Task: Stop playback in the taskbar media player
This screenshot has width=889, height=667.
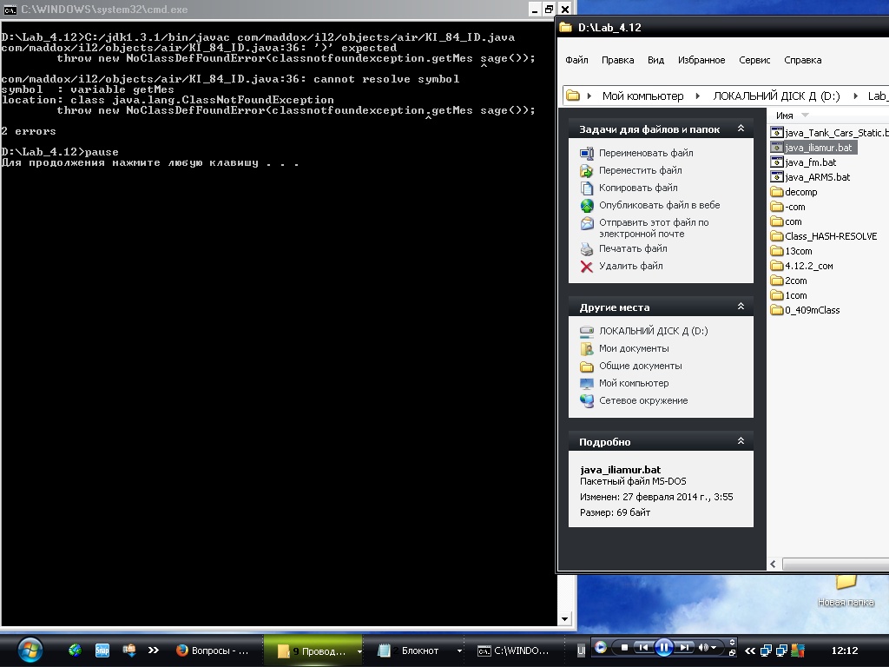Action: tap(624, 647)
